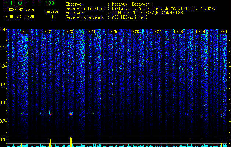231x147 pixels.
Task: Click the 0926 time marker
Action: coord(135,32)
